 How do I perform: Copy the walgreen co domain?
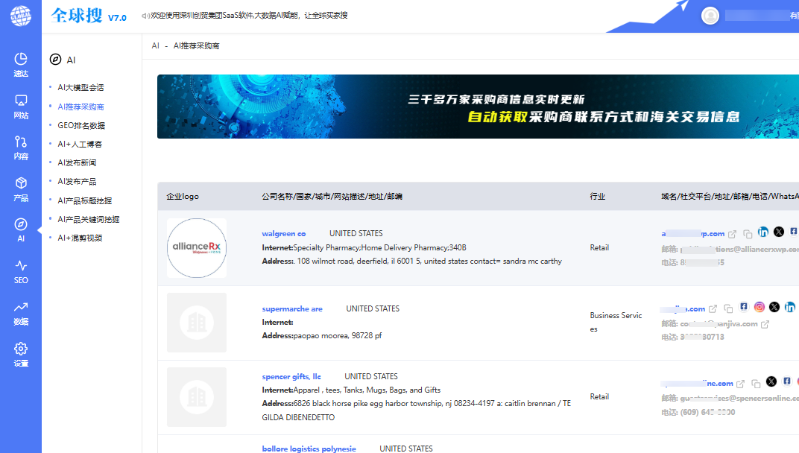748,234
